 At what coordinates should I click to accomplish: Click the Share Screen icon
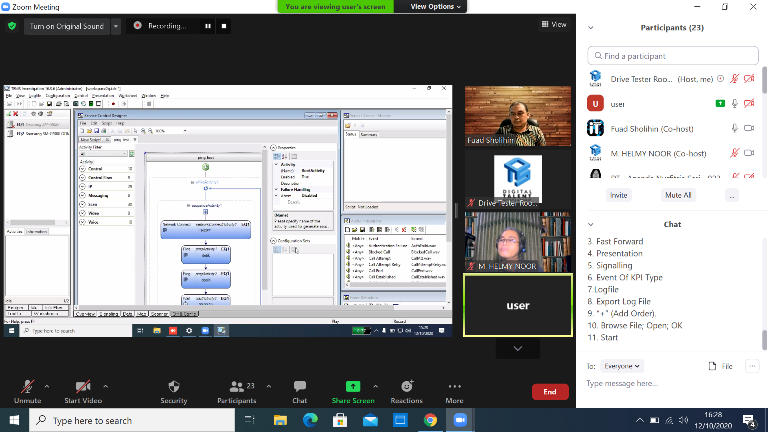353,386
